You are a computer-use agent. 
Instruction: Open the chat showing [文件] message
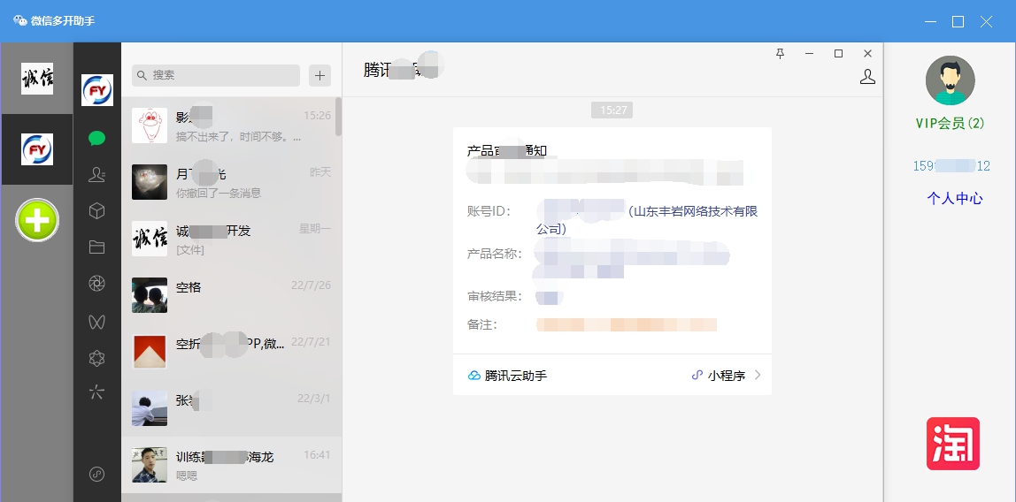click(x=231, y=240)
